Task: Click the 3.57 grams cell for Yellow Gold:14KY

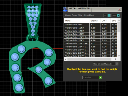Action: click(x=95, y=31)
